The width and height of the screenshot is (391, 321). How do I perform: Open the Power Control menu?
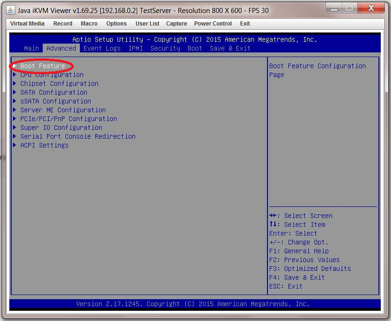coord(213,24)
